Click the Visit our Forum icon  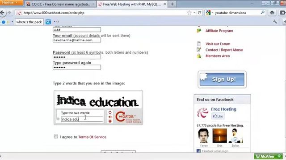click(199, 44)
